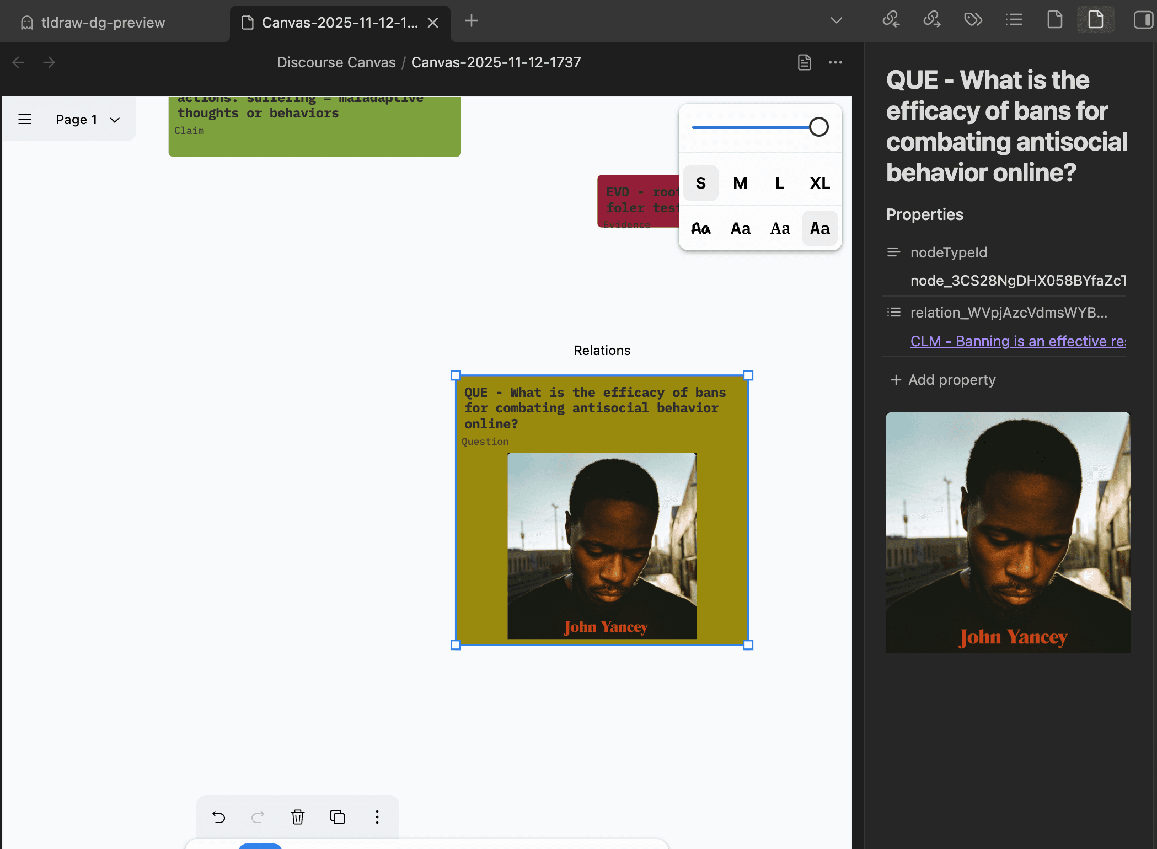Image resolution: width=1157 pixels, height=849 pixels.
Task: Switch to the tldraw-dg-preview tab
Action: click(x=103, y=23)
